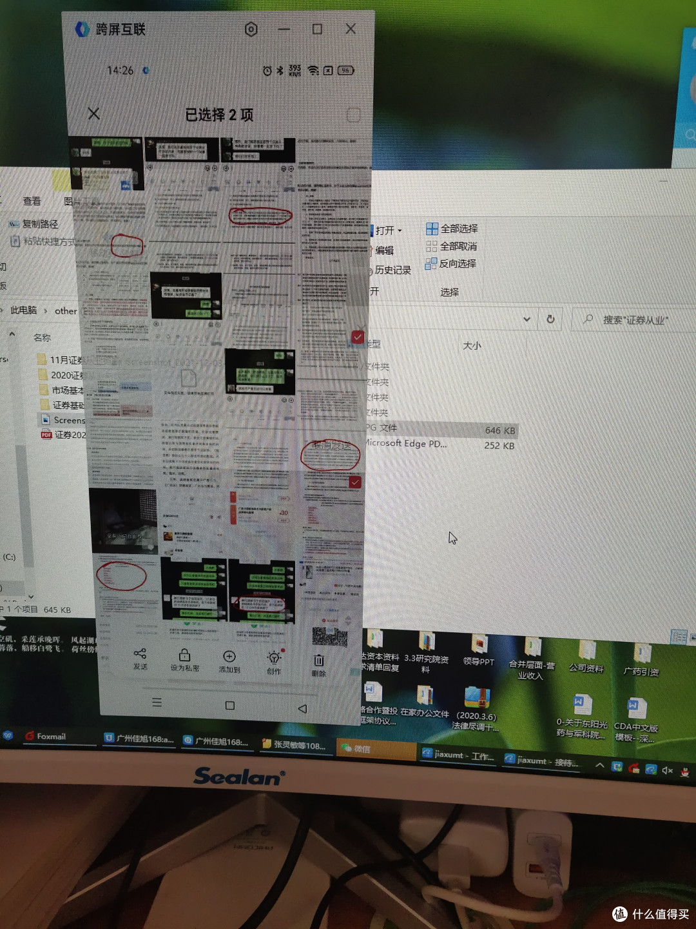Switch to details view icon in Explorer corner

coord(679,637)
